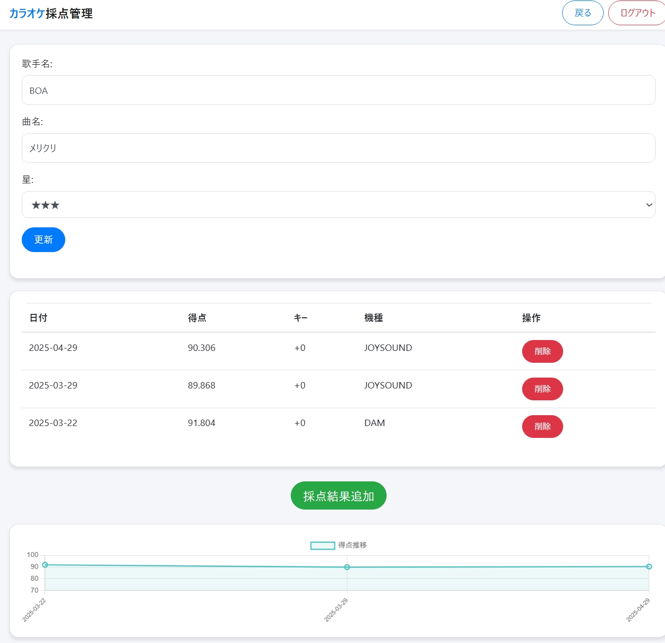This screenshot has width=665, height=643.
Task: Click the last chart point for 2025-04-29
Action: pos(649,567)
